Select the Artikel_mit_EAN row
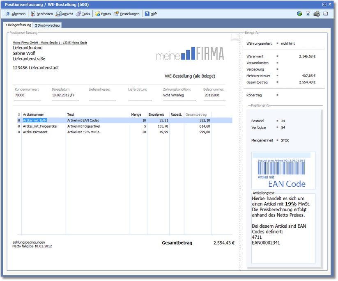Screen dimensions: 338x281 pos(35,120)
